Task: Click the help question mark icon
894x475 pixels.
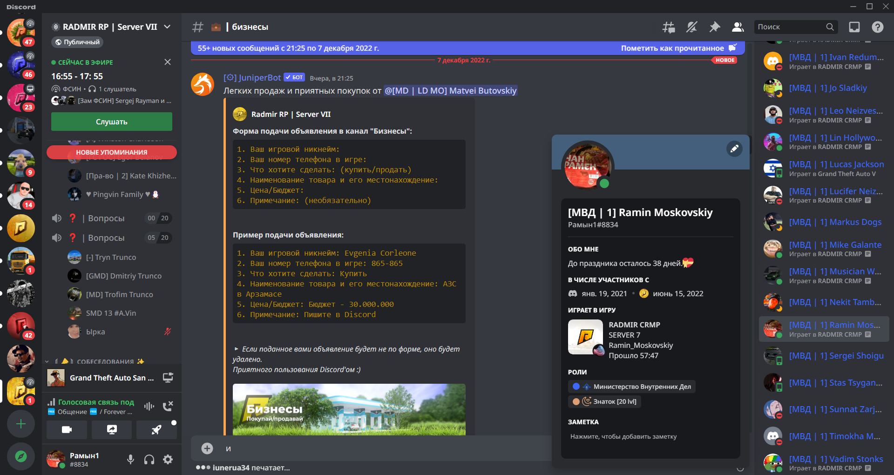Action: click(878, 27)
